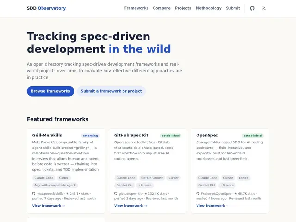The image size is (296, 222).
Task: Expand +8 more tags in GitHub Spec Kit
Action: tap(145, 185)
